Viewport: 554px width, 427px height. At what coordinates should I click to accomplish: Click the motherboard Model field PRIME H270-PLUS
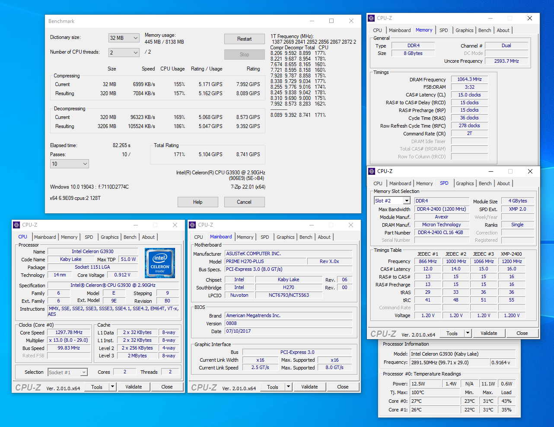(265, 261)
